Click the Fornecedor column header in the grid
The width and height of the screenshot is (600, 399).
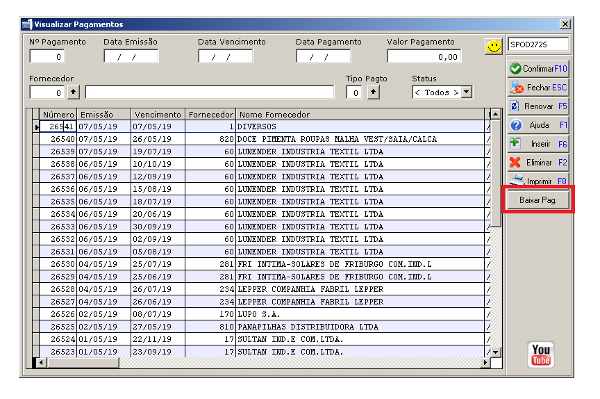[x=210, y=115]
